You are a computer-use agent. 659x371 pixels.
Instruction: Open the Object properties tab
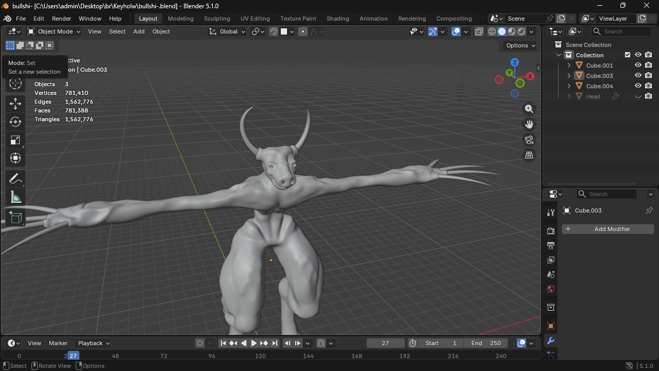(x=550, y=326)
